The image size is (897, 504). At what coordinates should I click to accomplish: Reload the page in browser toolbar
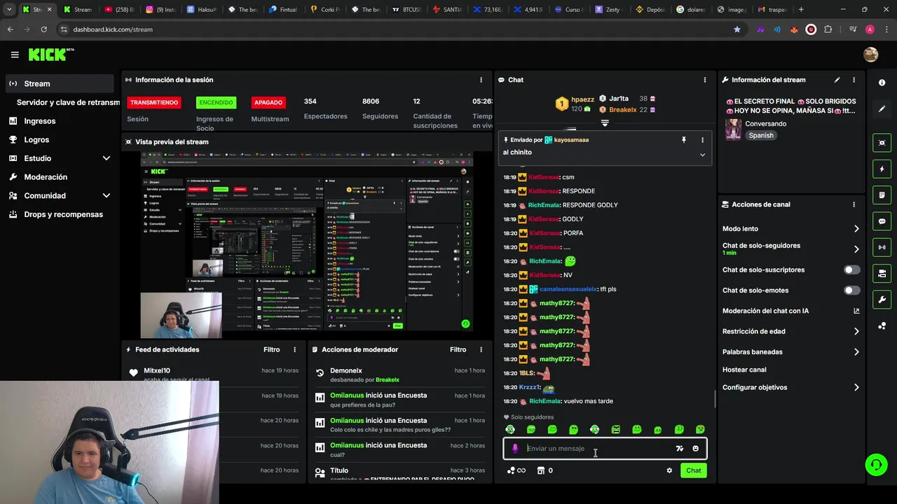tap(44, 29)
